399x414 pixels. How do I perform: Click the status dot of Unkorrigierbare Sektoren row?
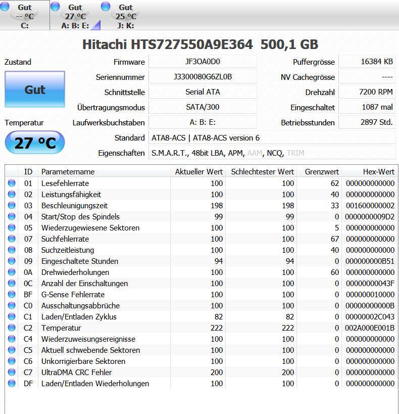pos(12,360)
